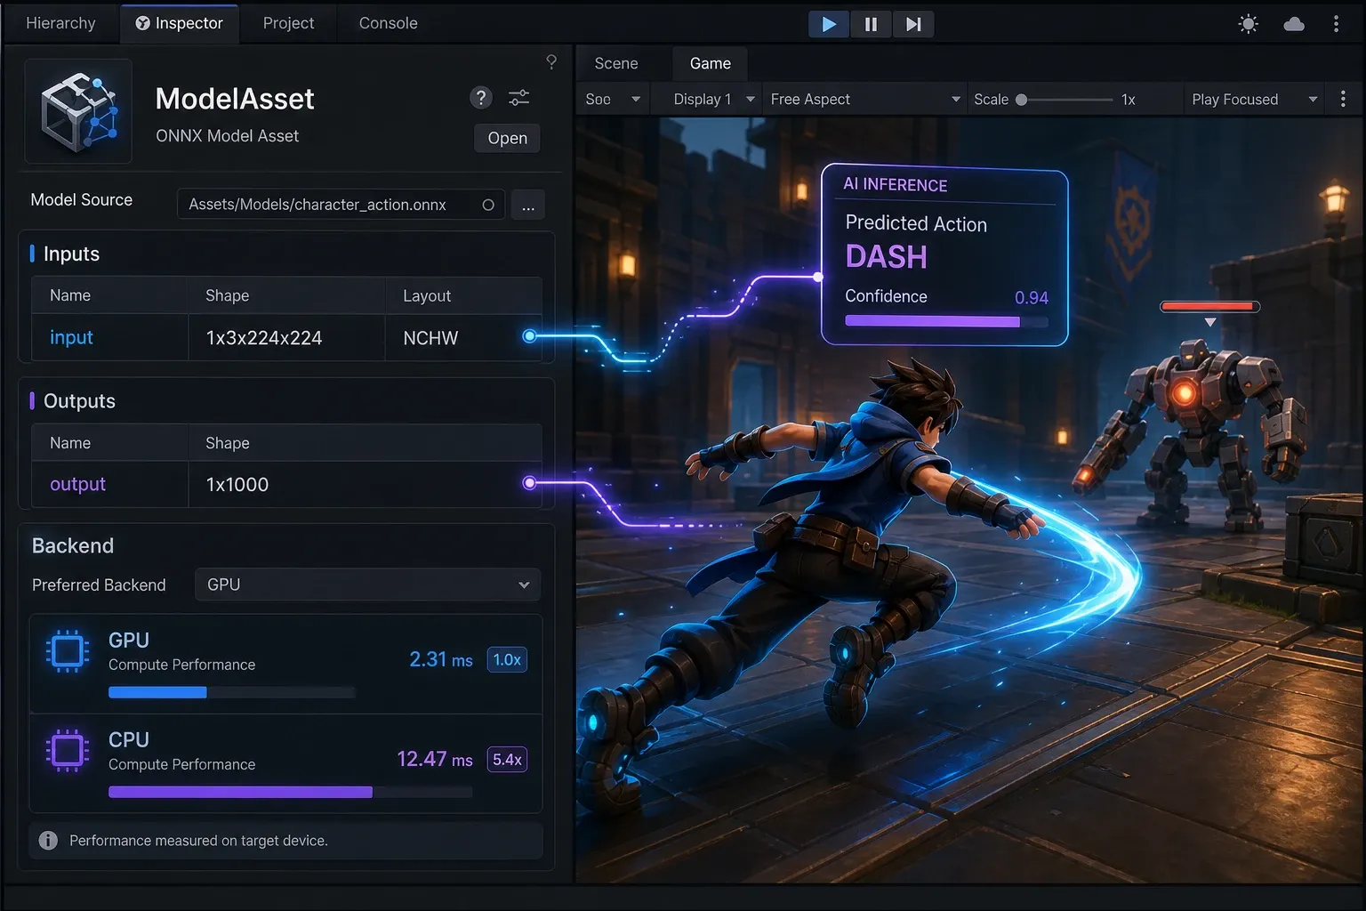The width and height of the screenshot is (1366, 911).
Task: Click the lightbulb icon above the inspector
Action: coord(551,61)
